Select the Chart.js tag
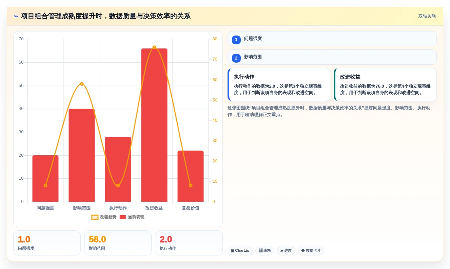 (x=240, y=251)
